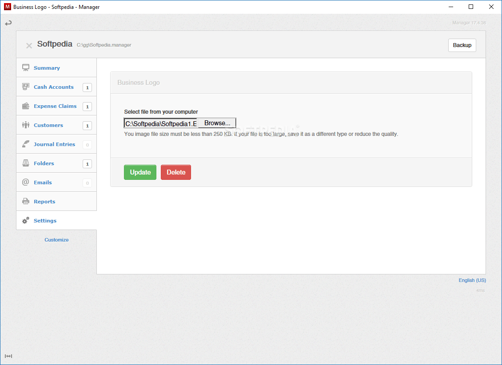Image resolution: width=502 pixels, height=365 pixels.
Task: Minimize the Manager window
Action: pyautogui.click(x=451, y=7)
